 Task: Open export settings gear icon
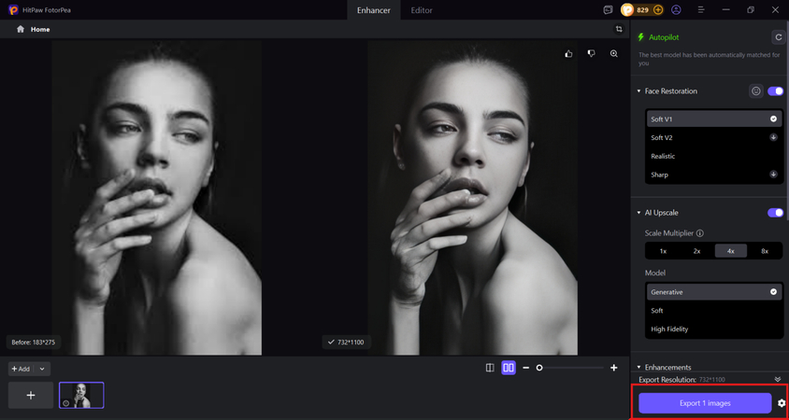(782, 403)
